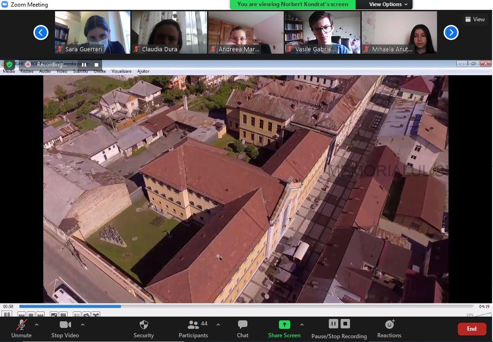Click the Zoom Meeting title icon
Viewport: 493px width, 342px height.
pos(5,4)
